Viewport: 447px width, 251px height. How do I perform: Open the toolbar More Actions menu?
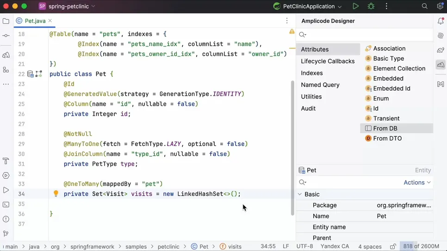pos(386,6)
